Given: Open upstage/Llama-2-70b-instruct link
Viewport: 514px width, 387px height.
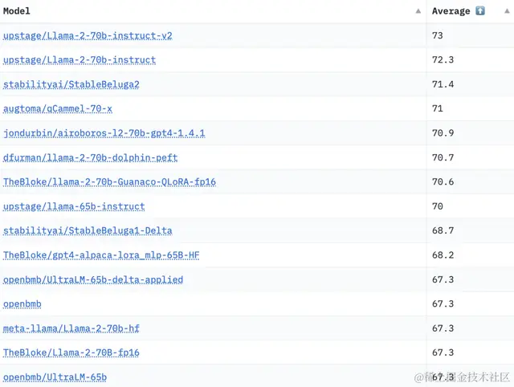Looking at the screenshot, I should point(80,60).
